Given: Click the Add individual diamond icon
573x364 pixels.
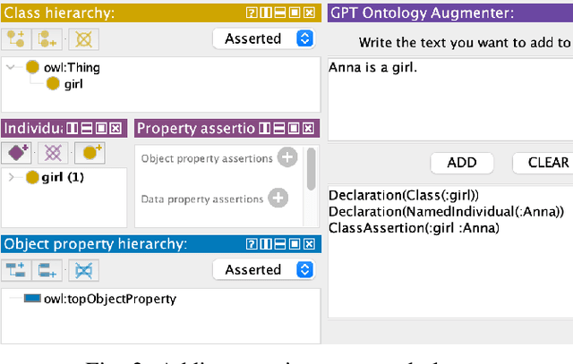Looking at the screenshot, I should pyautogui.click(x=18, y=153).
